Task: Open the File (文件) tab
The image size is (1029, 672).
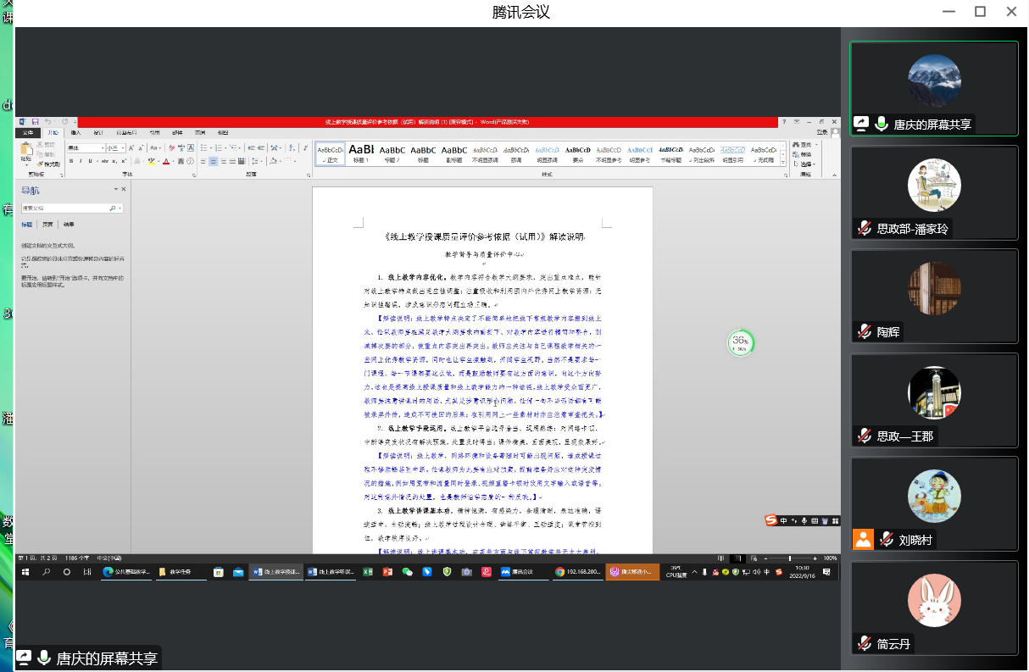Action: tap(28, 133)
